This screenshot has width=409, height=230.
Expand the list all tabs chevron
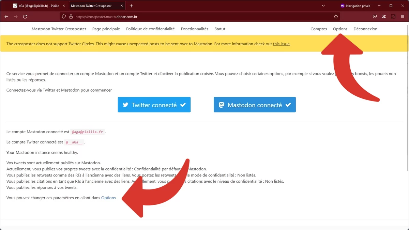click(x=323, y=6)
